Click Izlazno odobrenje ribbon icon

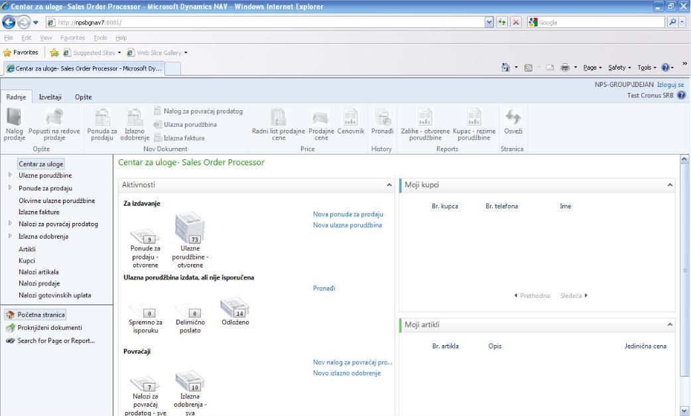(135, 125)
